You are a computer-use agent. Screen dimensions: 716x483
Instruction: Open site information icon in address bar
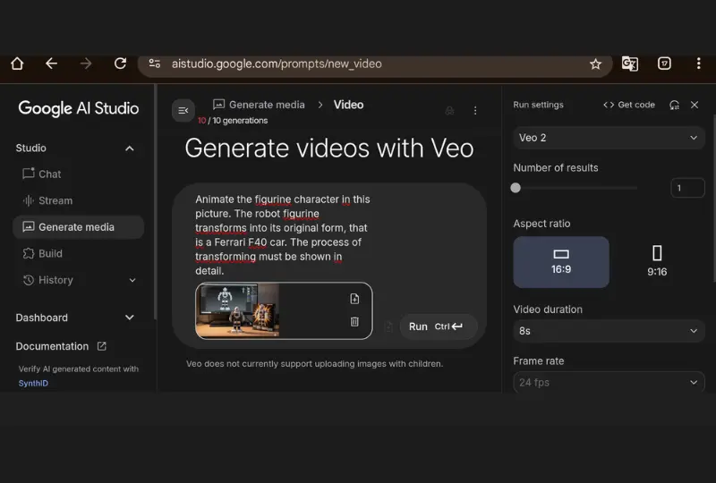[x=154, y=64]
